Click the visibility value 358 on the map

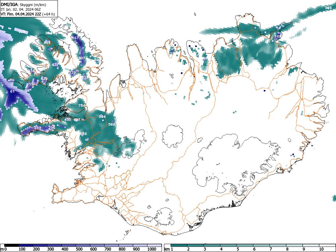pos(32,71)
